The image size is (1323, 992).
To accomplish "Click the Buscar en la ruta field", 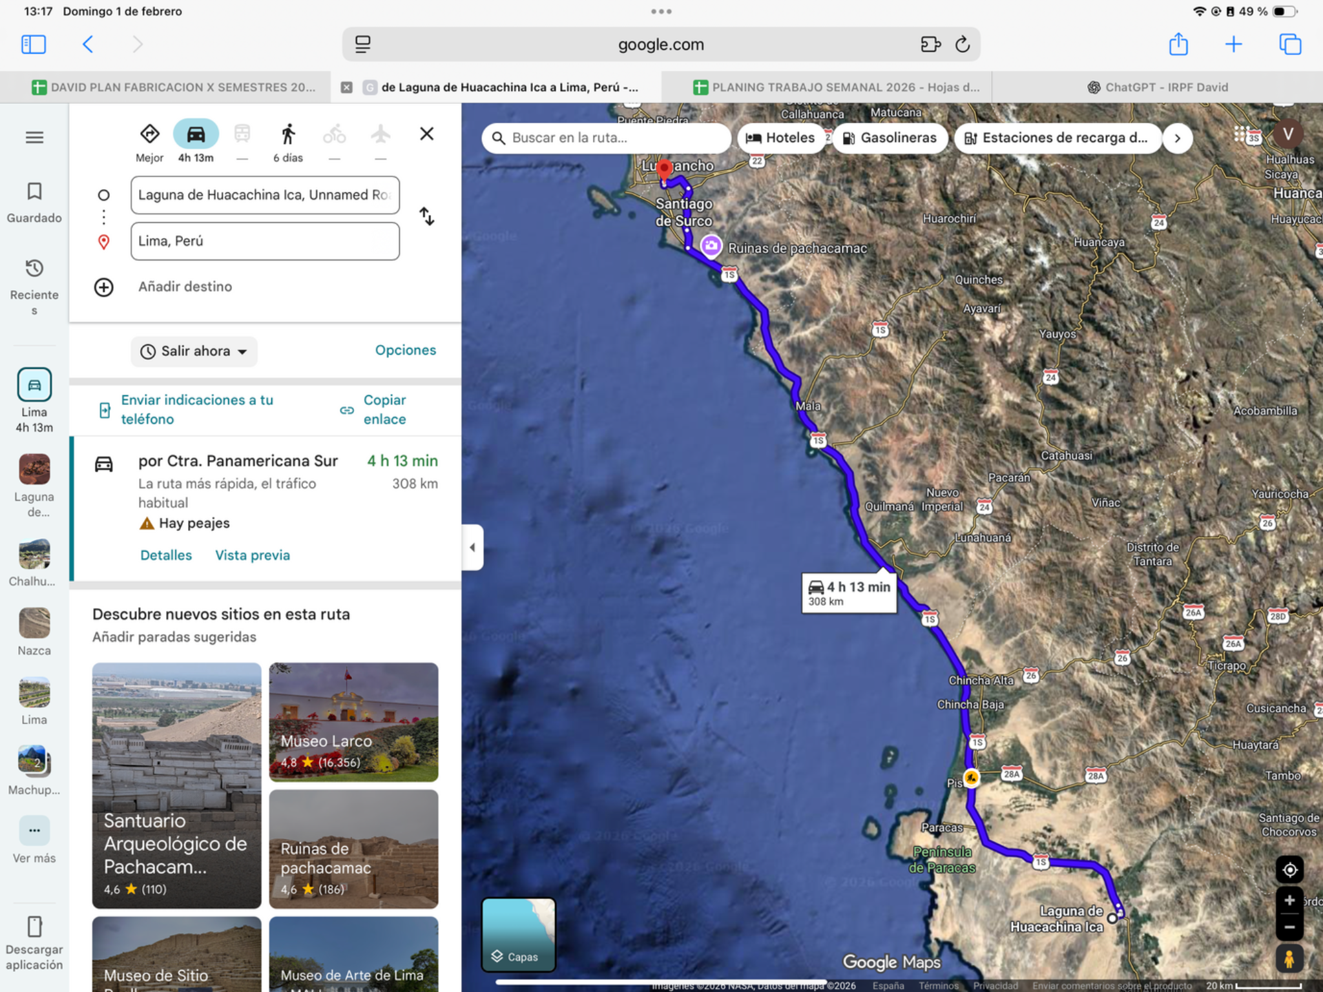I will (x=606, y=138).
